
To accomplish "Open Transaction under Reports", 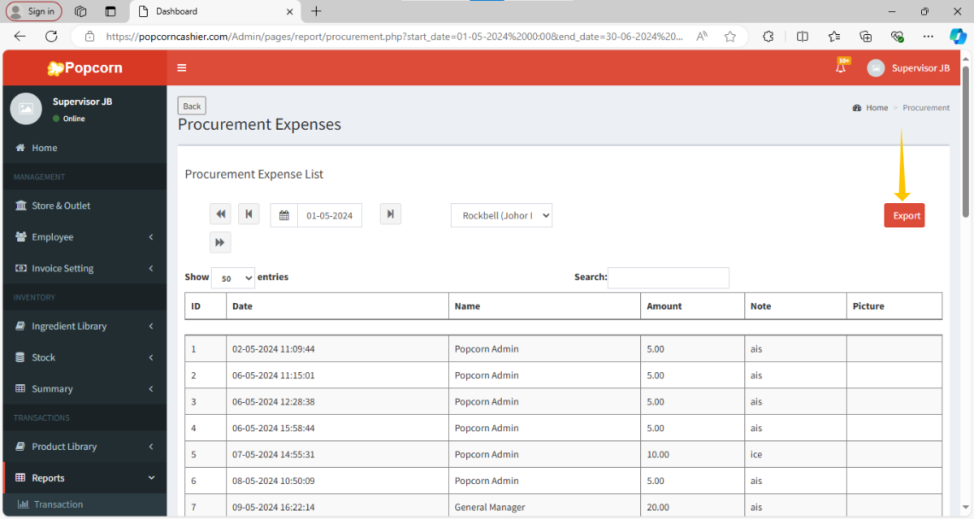I will 85,504.
